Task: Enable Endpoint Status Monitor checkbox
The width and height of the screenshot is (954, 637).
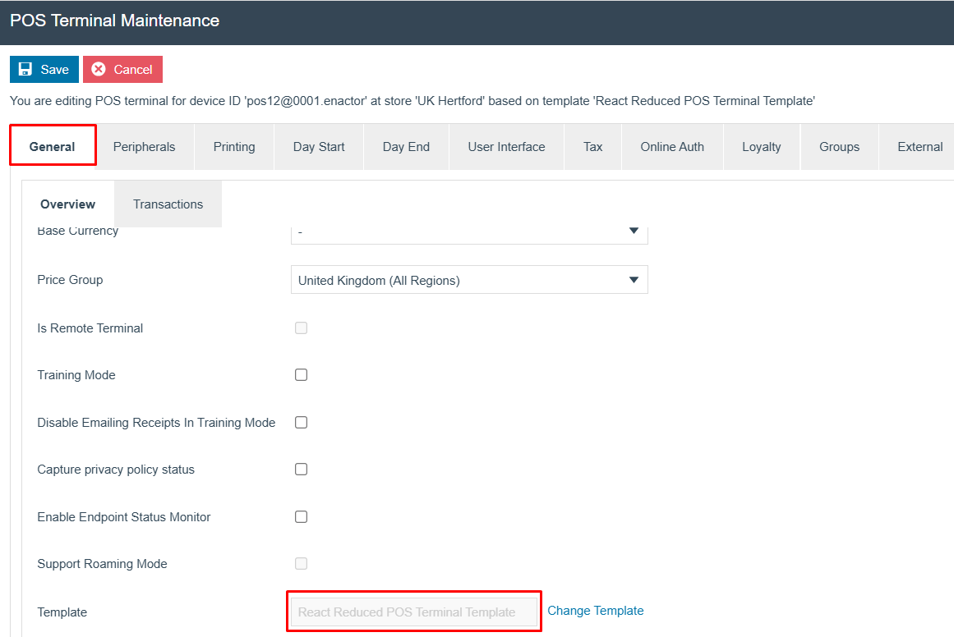Action: point(301,517)
